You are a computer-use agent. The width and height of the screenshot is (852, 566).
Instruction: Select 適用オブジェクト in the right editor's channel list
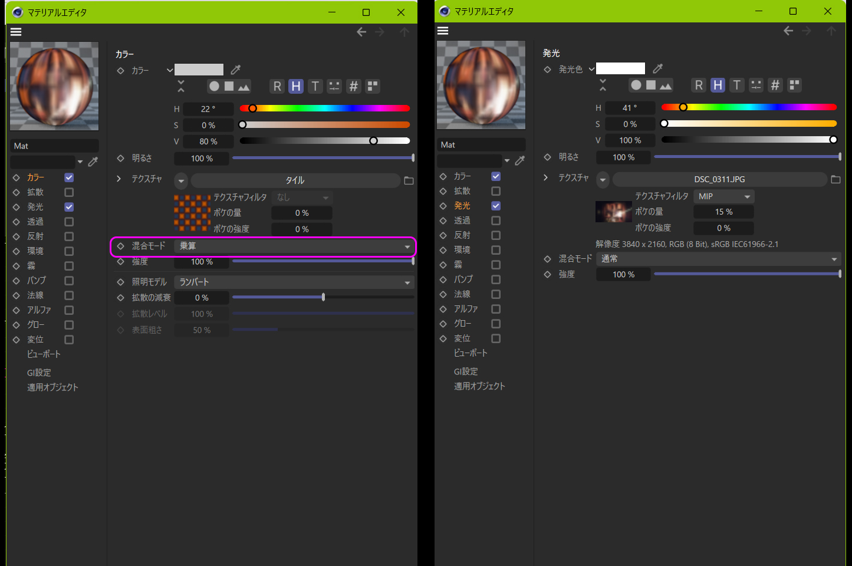(479, 386)
